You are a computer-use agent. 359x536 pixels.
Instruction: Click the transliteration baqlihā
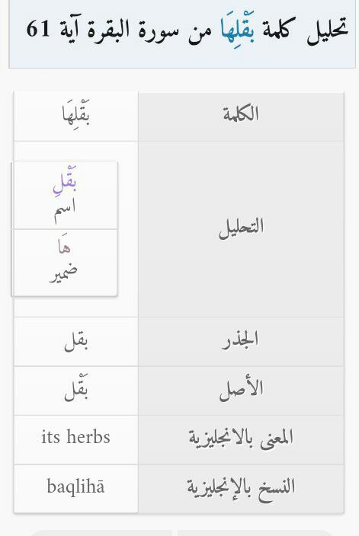pos(76,486)
